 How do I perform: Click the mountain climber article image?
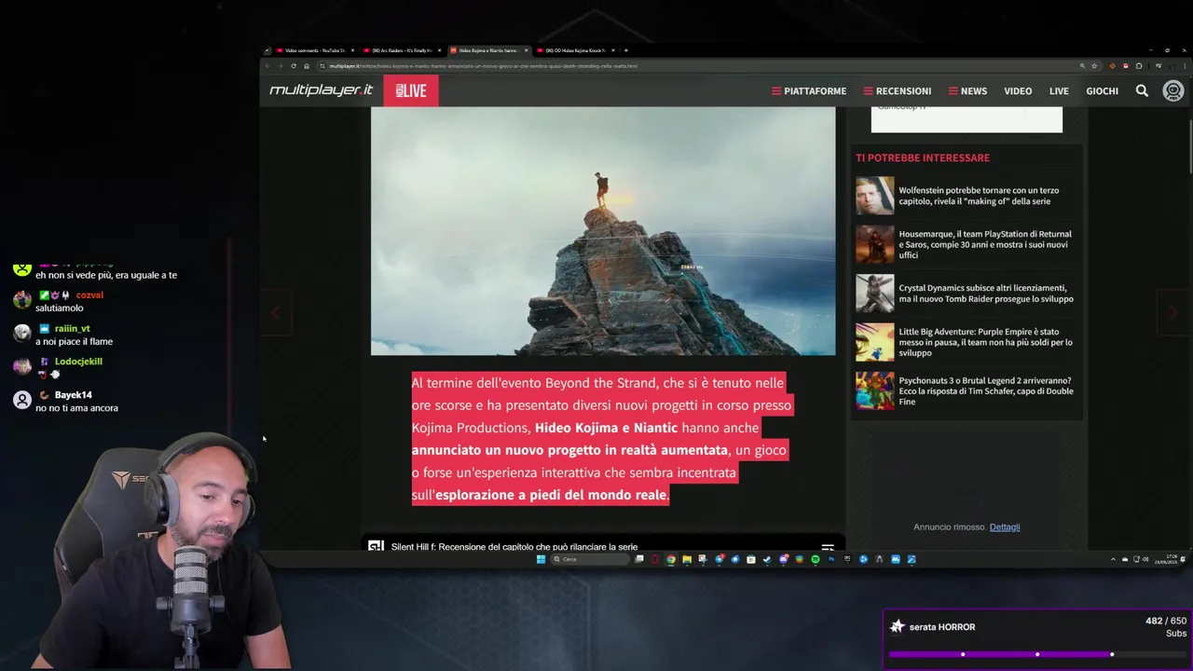coord(603,231)
